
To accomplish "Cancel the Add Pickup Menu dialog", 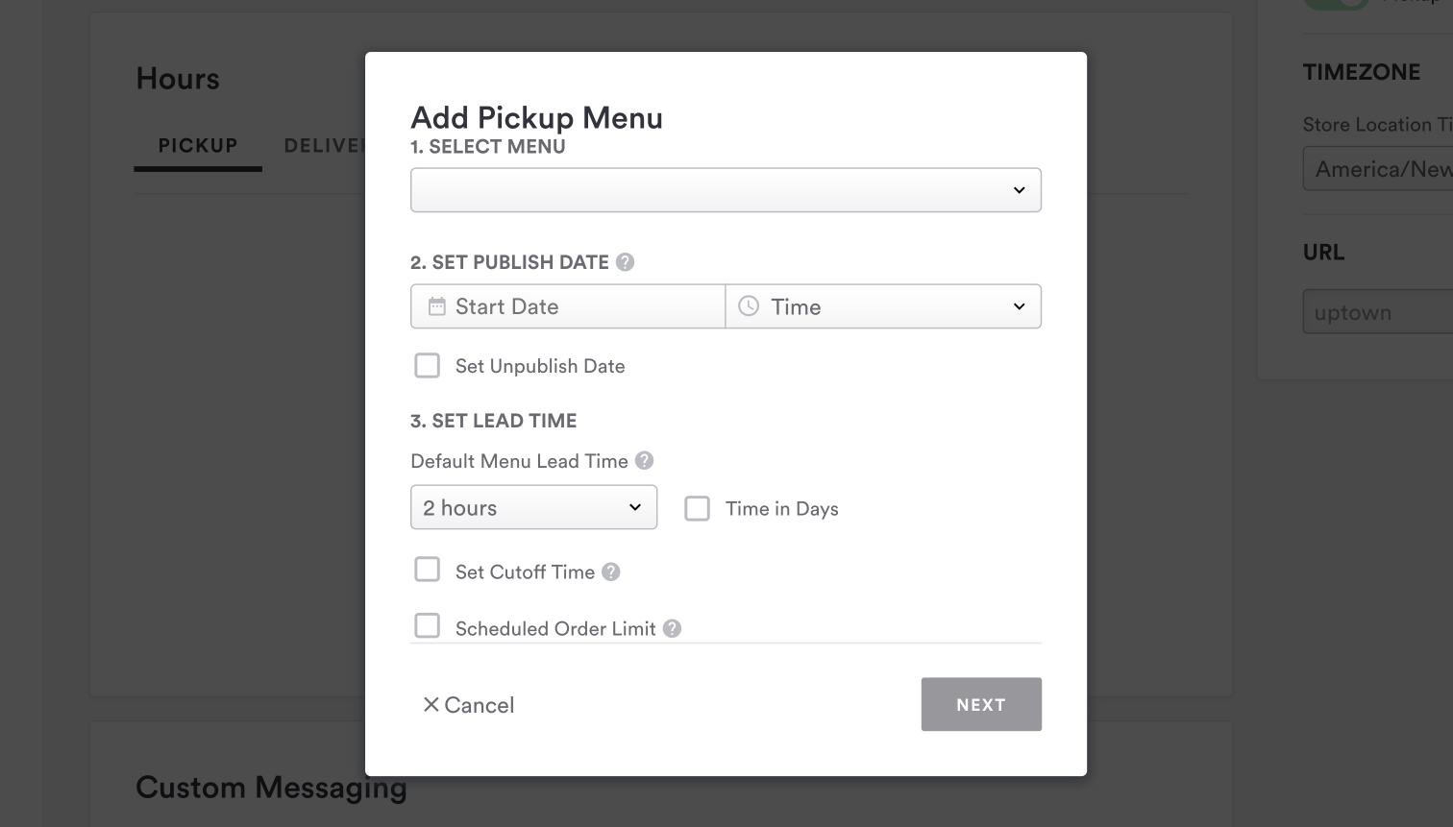I will point(469,705).
